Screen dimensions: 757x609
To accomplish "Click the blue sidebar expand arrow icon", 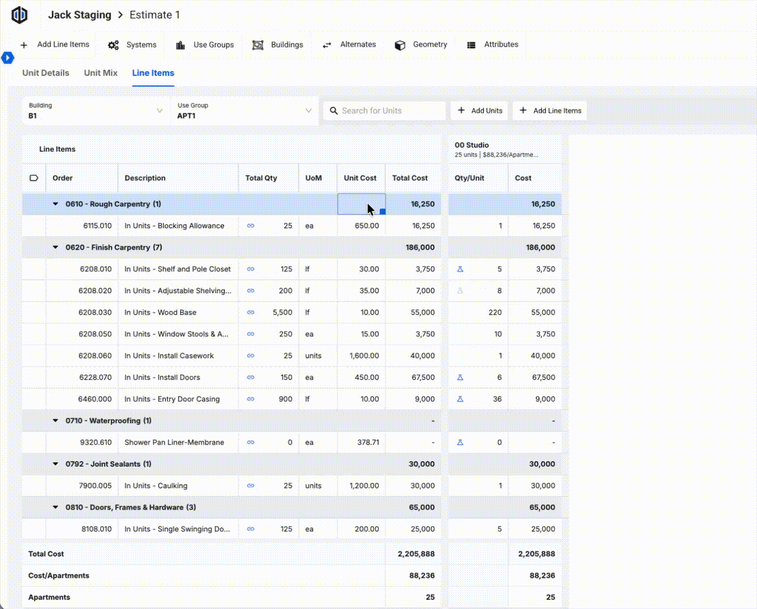I will point(7,58).
